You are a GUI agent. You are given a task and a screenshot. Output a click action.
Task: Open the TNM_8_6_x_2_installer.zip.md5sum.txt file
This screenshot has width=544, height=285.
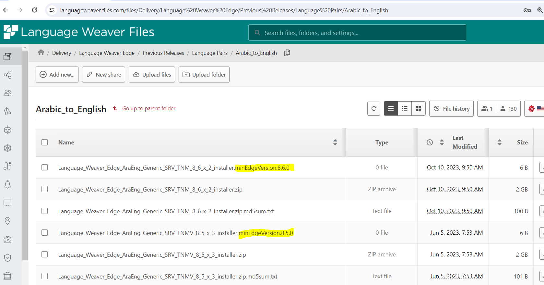point(166,211)
